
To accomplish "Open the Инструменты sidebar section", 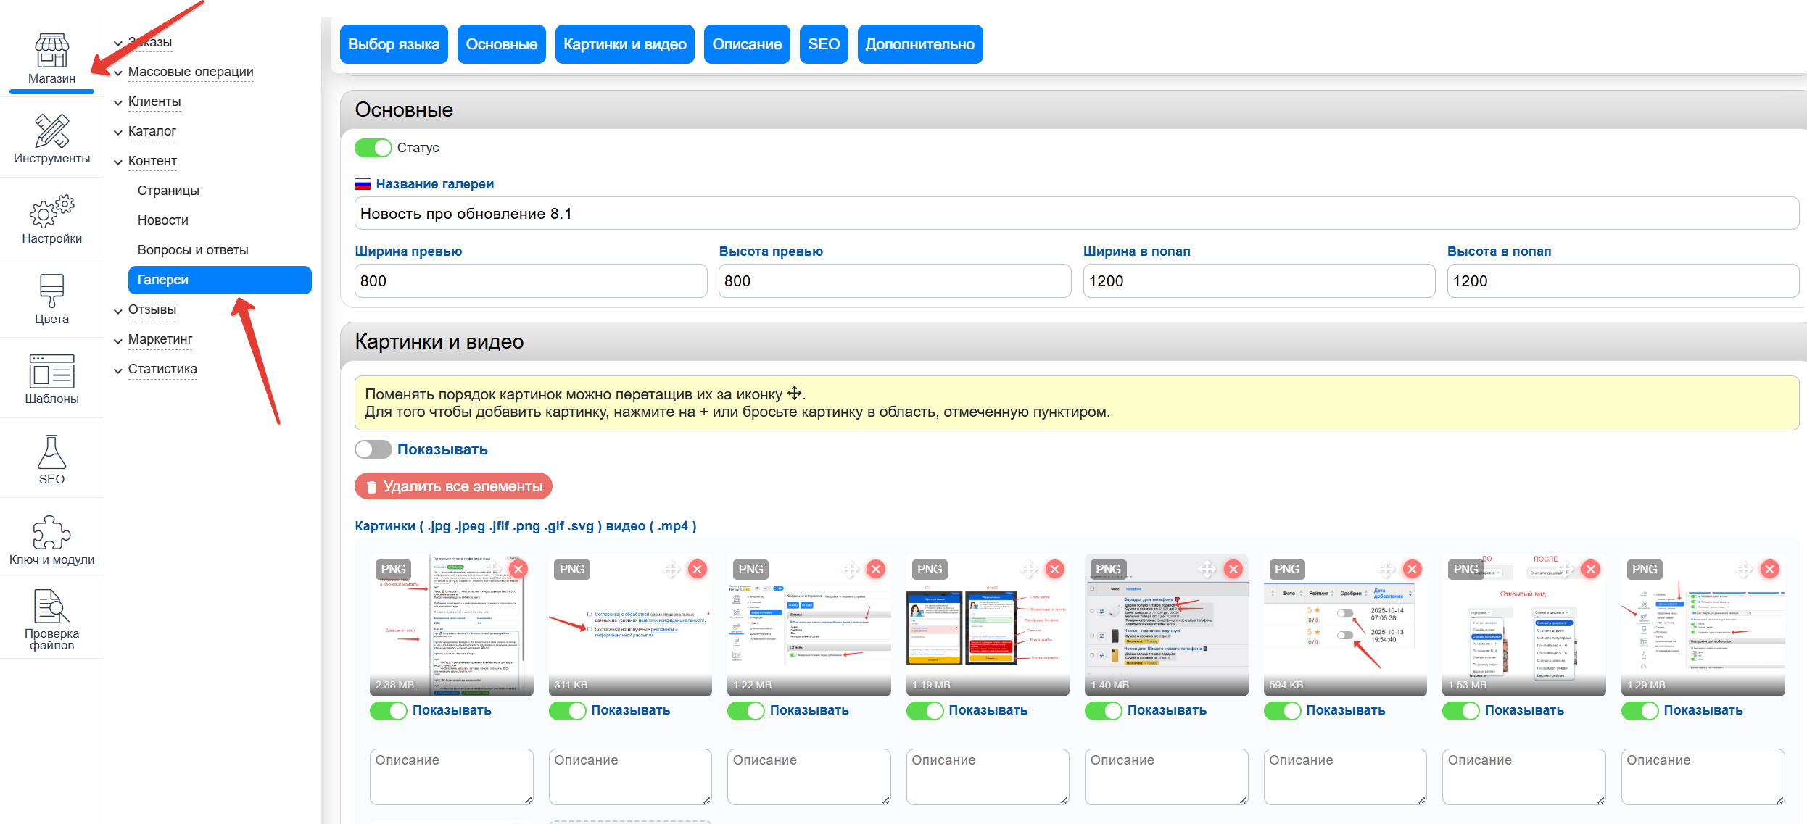I will point(51,138).
